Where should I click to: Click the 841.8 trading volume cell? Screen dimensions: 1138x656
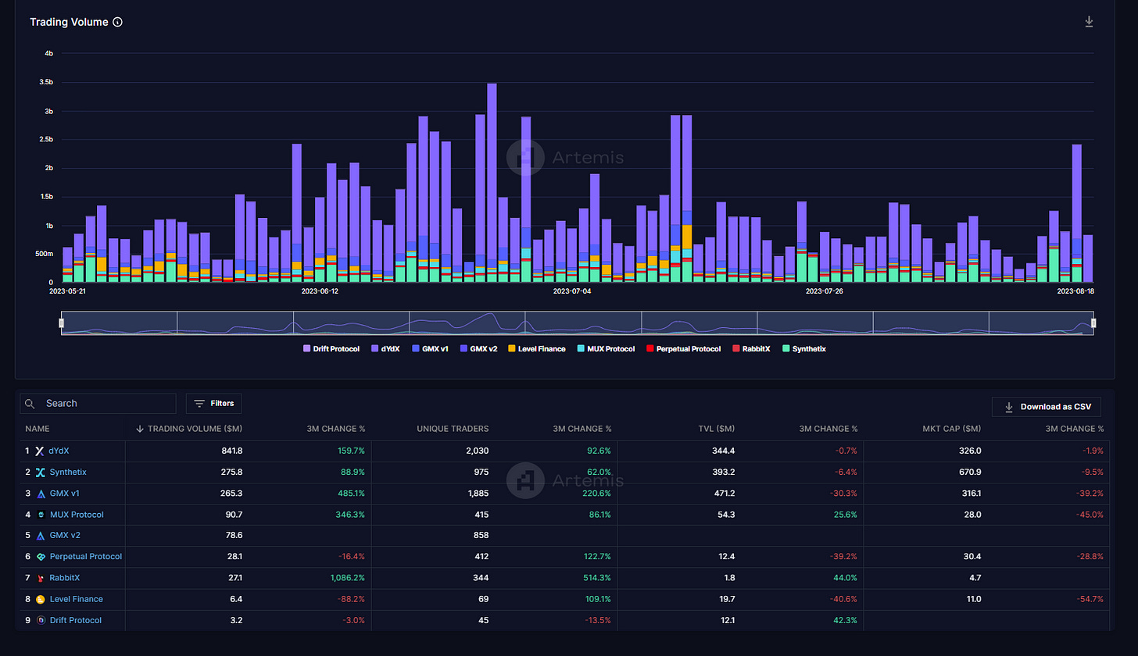coord(231,451)
